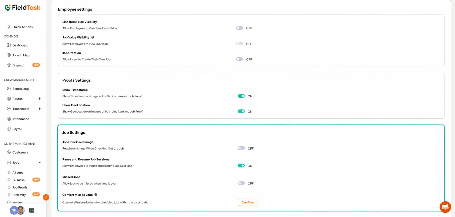Open Quick Actions

pyautogui.click(x=23, y=27)
